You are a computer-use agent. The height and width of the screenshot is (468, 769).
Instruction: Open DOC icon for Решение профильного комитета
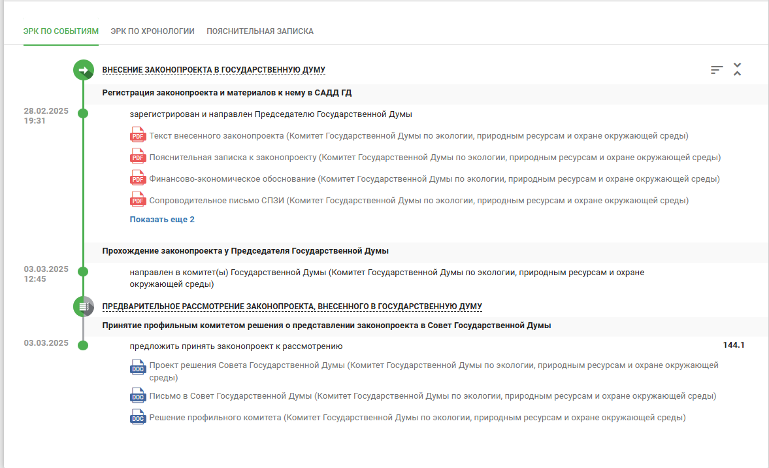pos(138,417)
